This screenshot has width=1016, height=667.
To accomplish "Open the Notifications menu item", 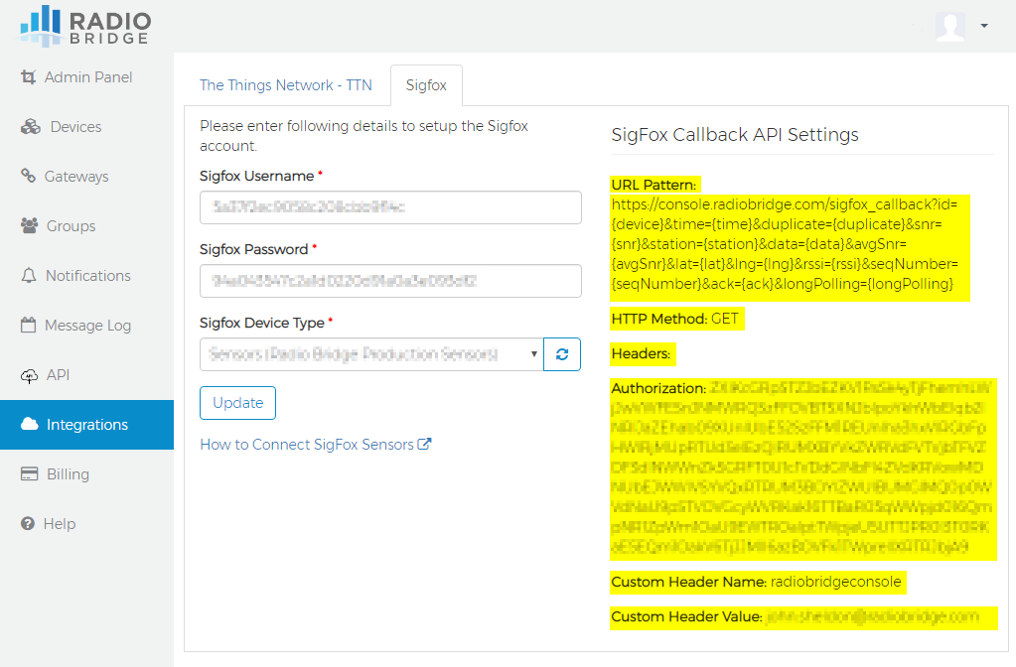I will click(x=86, y=276).
